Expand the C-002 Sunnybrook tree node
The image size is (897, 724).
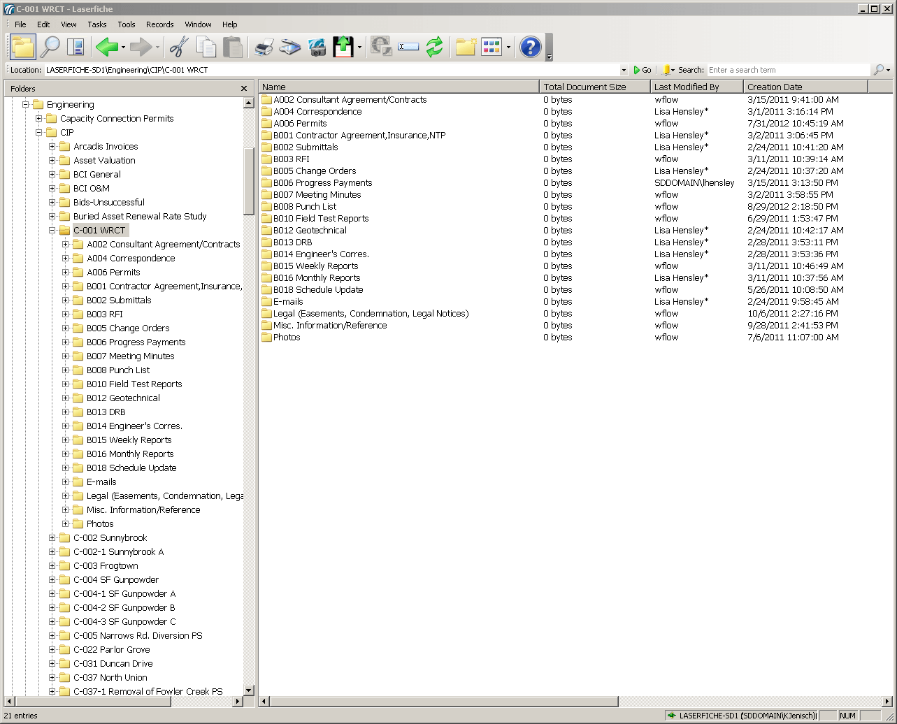(52, 537)
